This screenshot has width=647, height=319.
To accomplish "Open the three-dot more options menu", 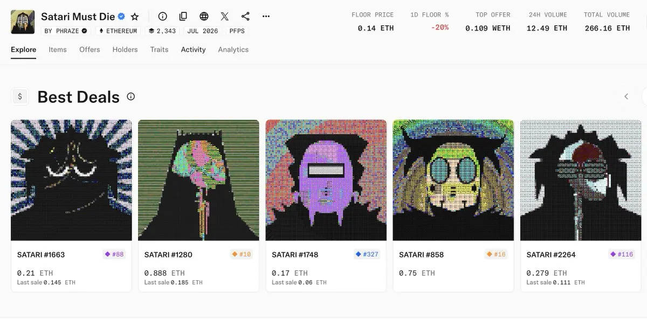I will 266,17.
